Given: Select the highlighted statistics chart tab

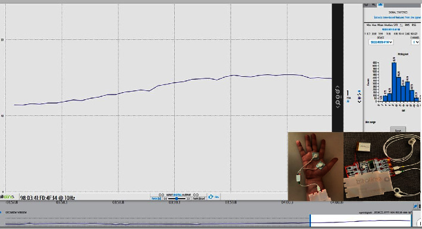Looking at the screenshot, I should 380,5.
